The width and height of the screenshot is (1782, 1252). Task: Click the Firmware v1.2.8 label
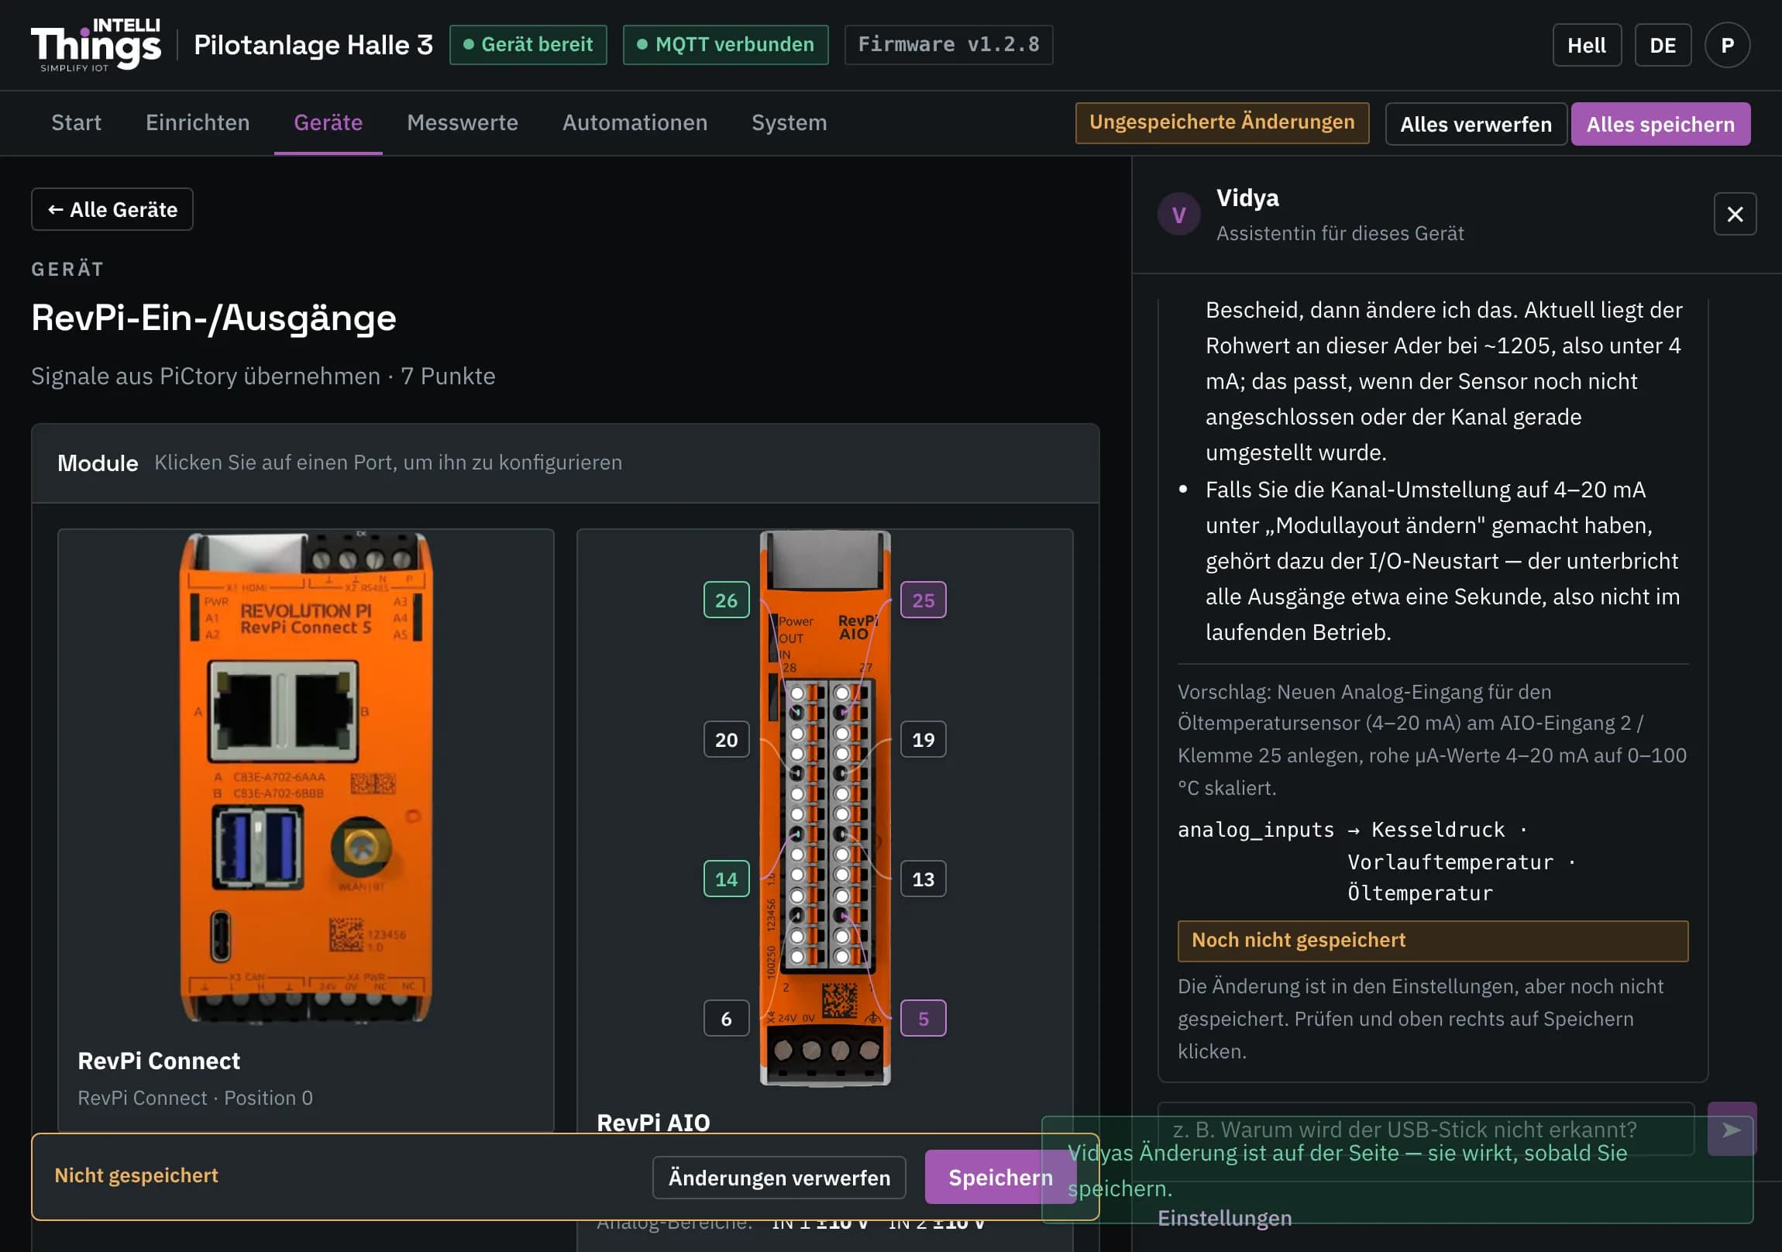pos(948,44)
